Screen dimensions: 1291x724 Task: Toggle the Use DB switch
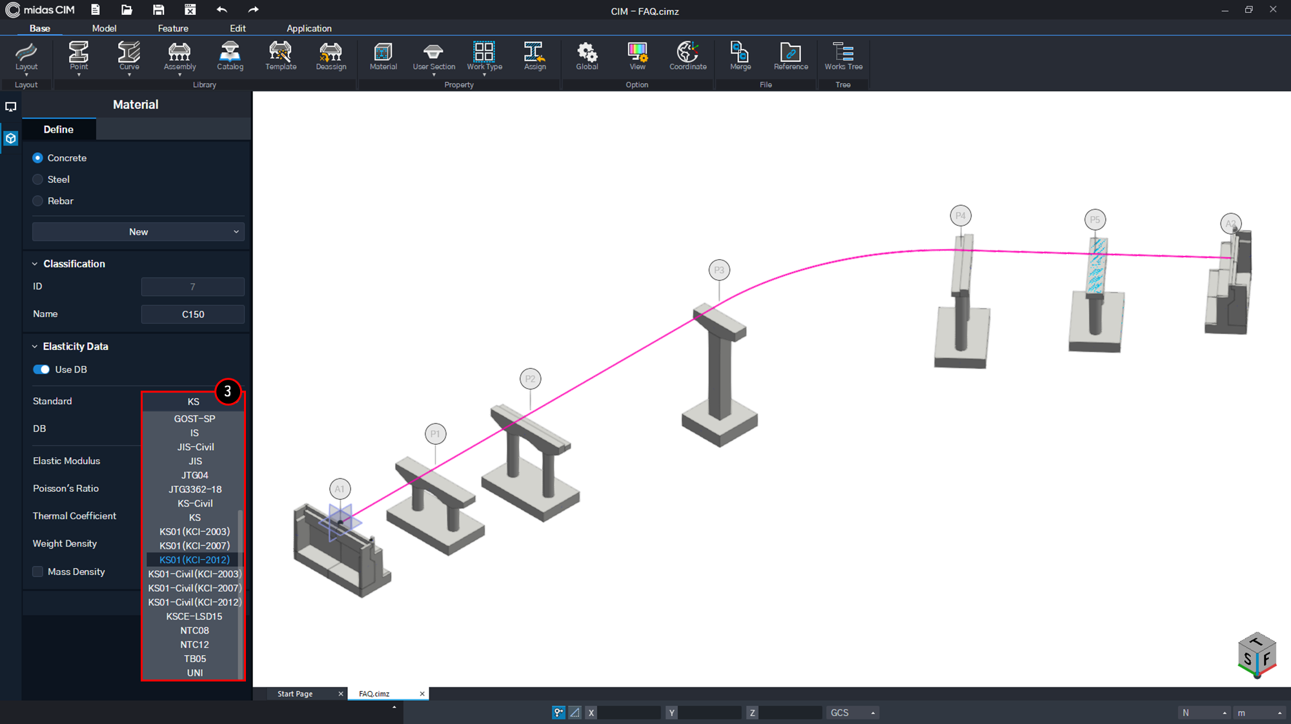(41, 369)
